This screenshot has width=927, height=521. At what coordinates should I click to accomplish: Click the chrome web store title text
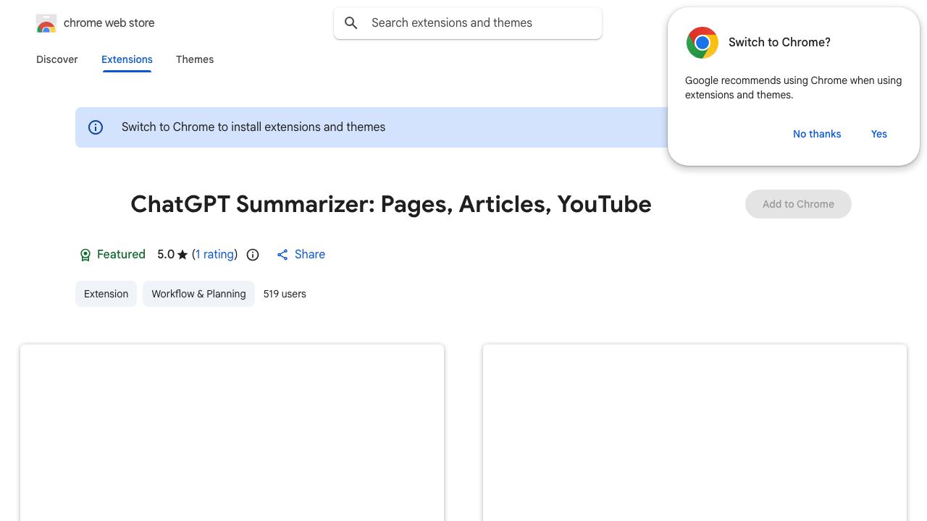tap(109, 23)
